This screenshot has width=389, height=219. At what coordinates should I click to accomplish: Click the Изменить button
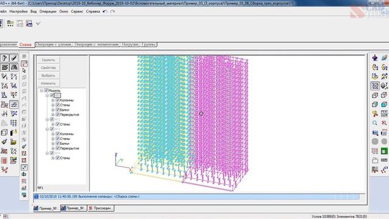pyautogui.click(x=49, y=83)
